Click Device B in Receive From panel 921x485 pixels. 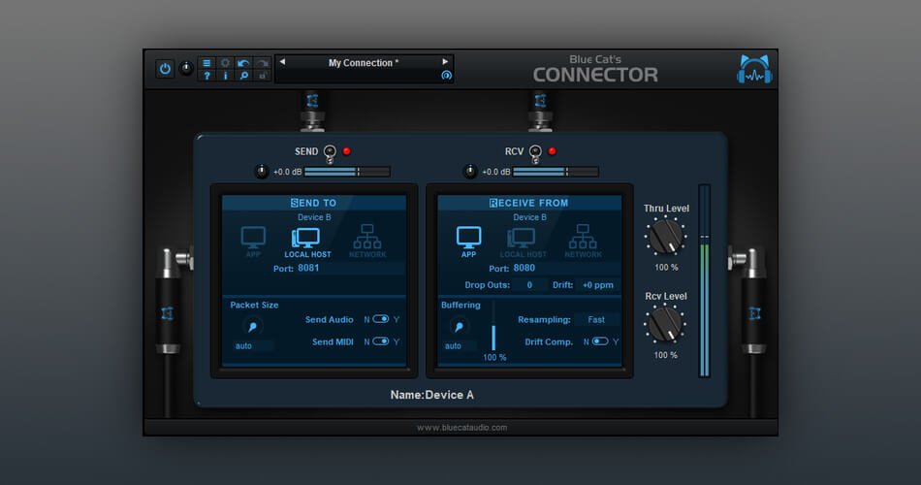(x=529, y=217)
